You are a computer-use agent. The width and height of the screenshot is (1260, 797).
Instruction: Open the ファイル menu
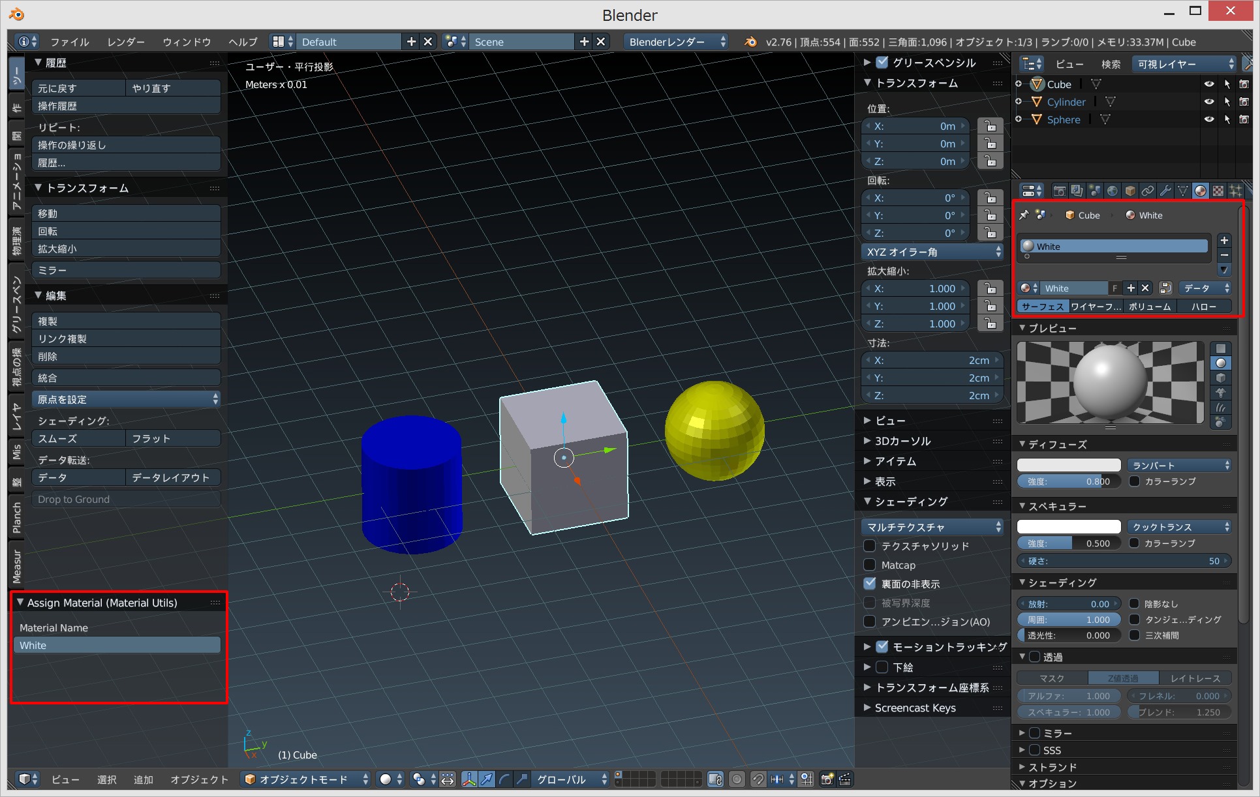(x=70, y=42)
